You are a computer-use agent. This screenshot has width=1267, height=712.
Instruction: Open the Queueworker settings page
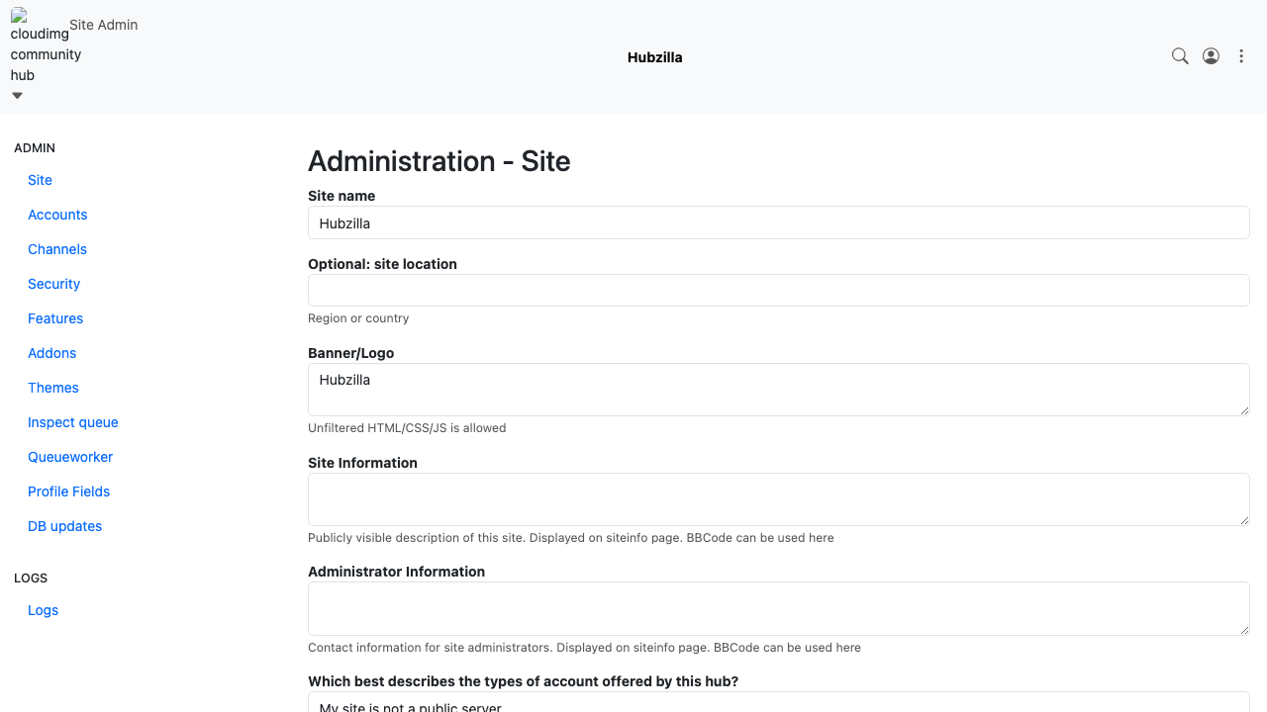(x=70, y=457)
